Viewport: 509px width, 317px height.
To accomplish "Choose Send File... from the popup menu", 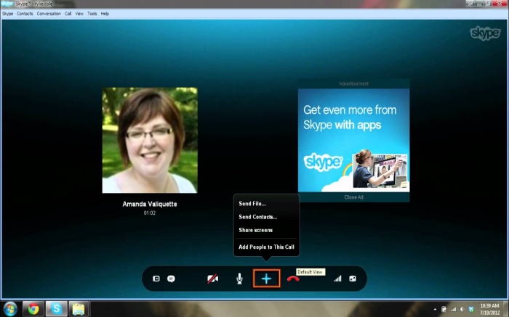I will coord(252,204).
